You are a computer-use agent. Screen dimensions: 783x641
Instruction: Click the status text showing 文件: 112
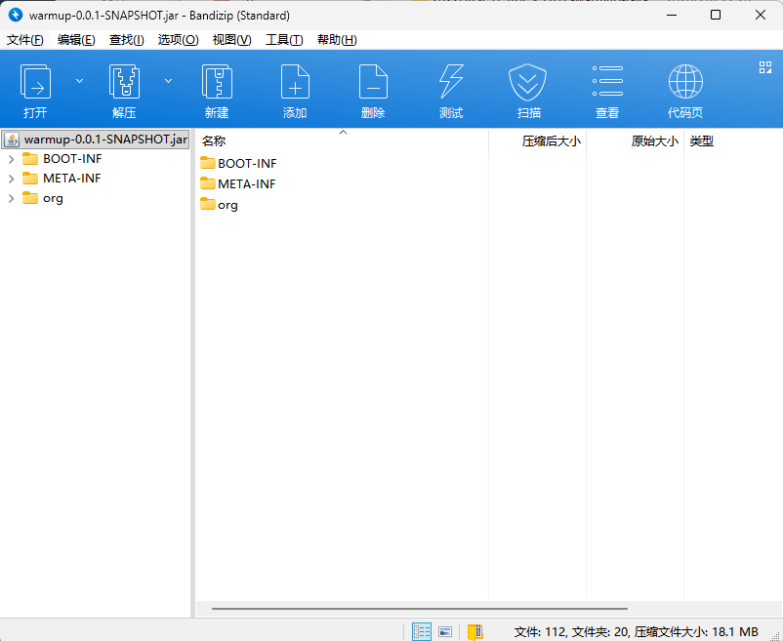[x=636, y=632]
